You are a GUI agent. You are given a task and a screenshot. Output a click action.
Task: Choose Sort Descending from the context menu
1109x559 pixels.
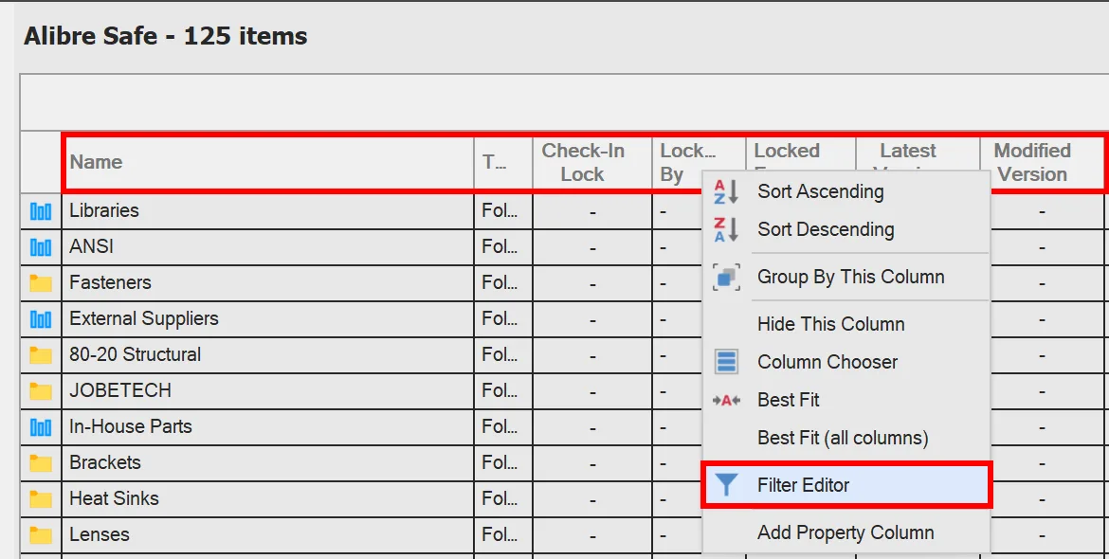pyautogui.click(x=845, y=229)
